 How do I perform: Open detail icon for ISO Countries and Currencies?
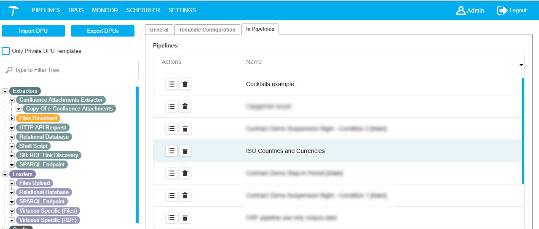171,151
